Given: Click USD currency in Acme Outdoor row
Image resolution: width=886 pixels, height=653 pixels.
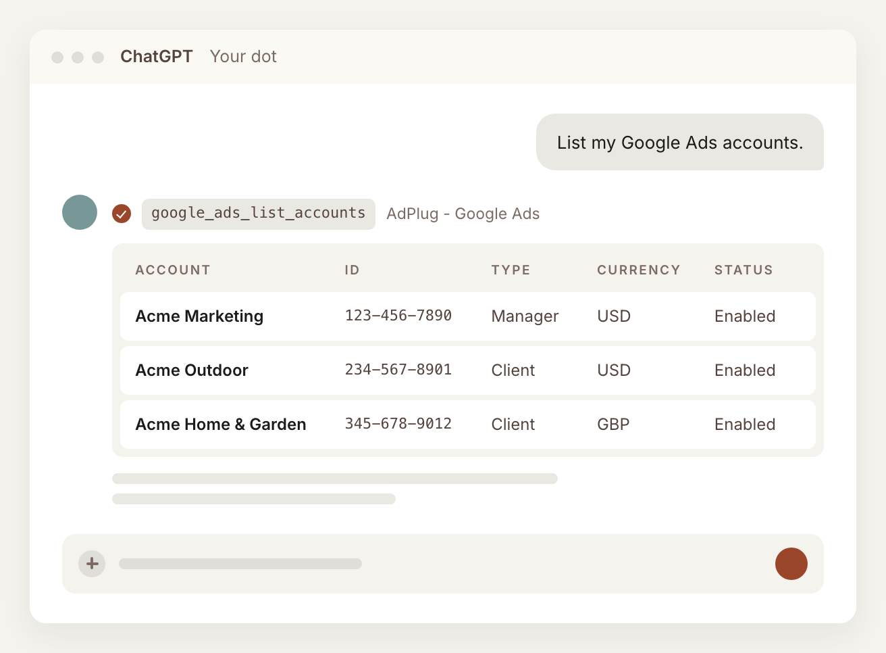Looking at the screenshot, I should [614, 370].
